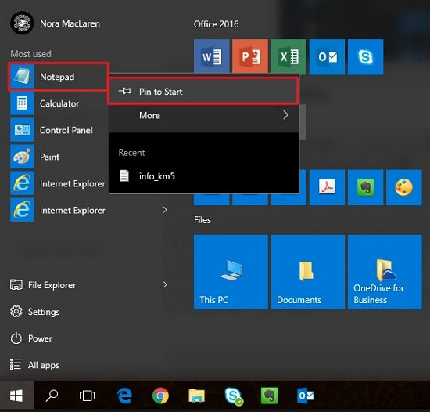This screenshot has height=412, width=430.
Task: Click the Most used heading
Action: coord(30,54)
